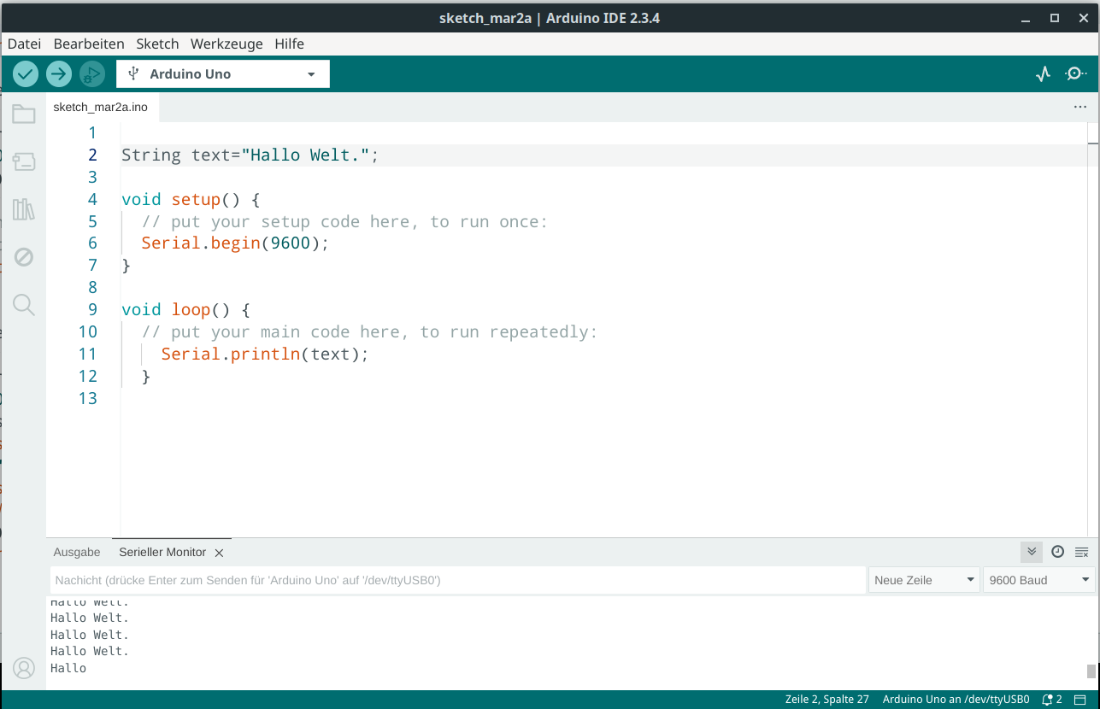Image resolution: width=1100 pixels, height=709 pixels.
Task: Open the Serial Monitor magnifier icon
Action: pos(1076,74)
